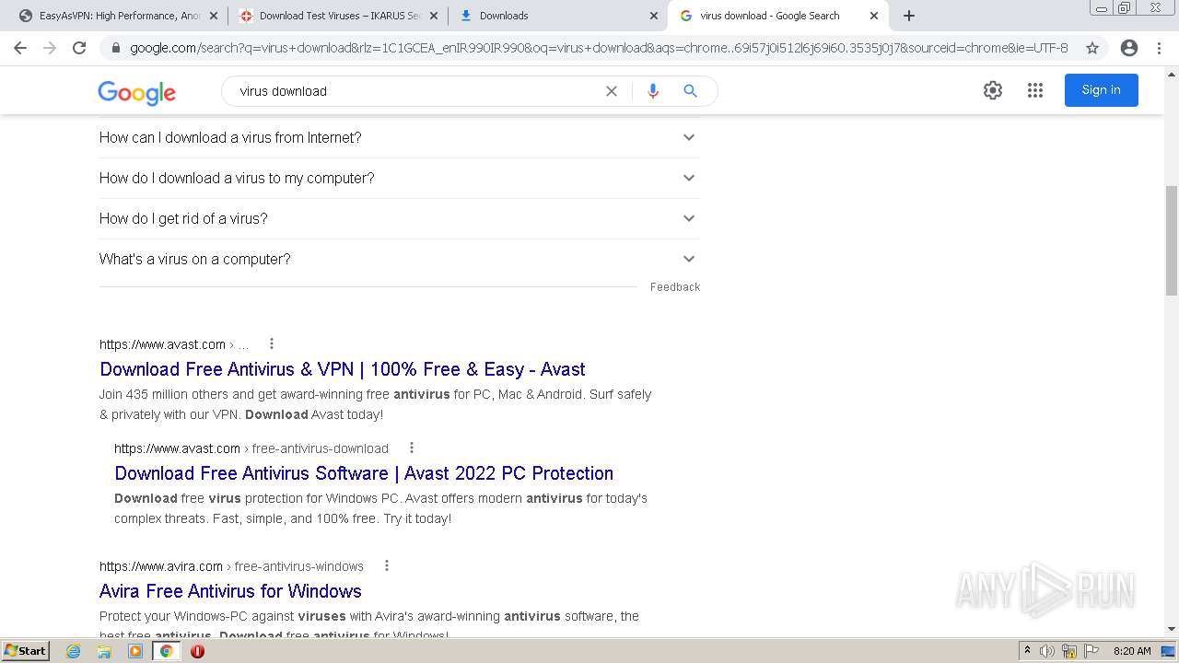Screen dimensions: 1179x663
Task: Close the Downloads tab
Action: 653,16
